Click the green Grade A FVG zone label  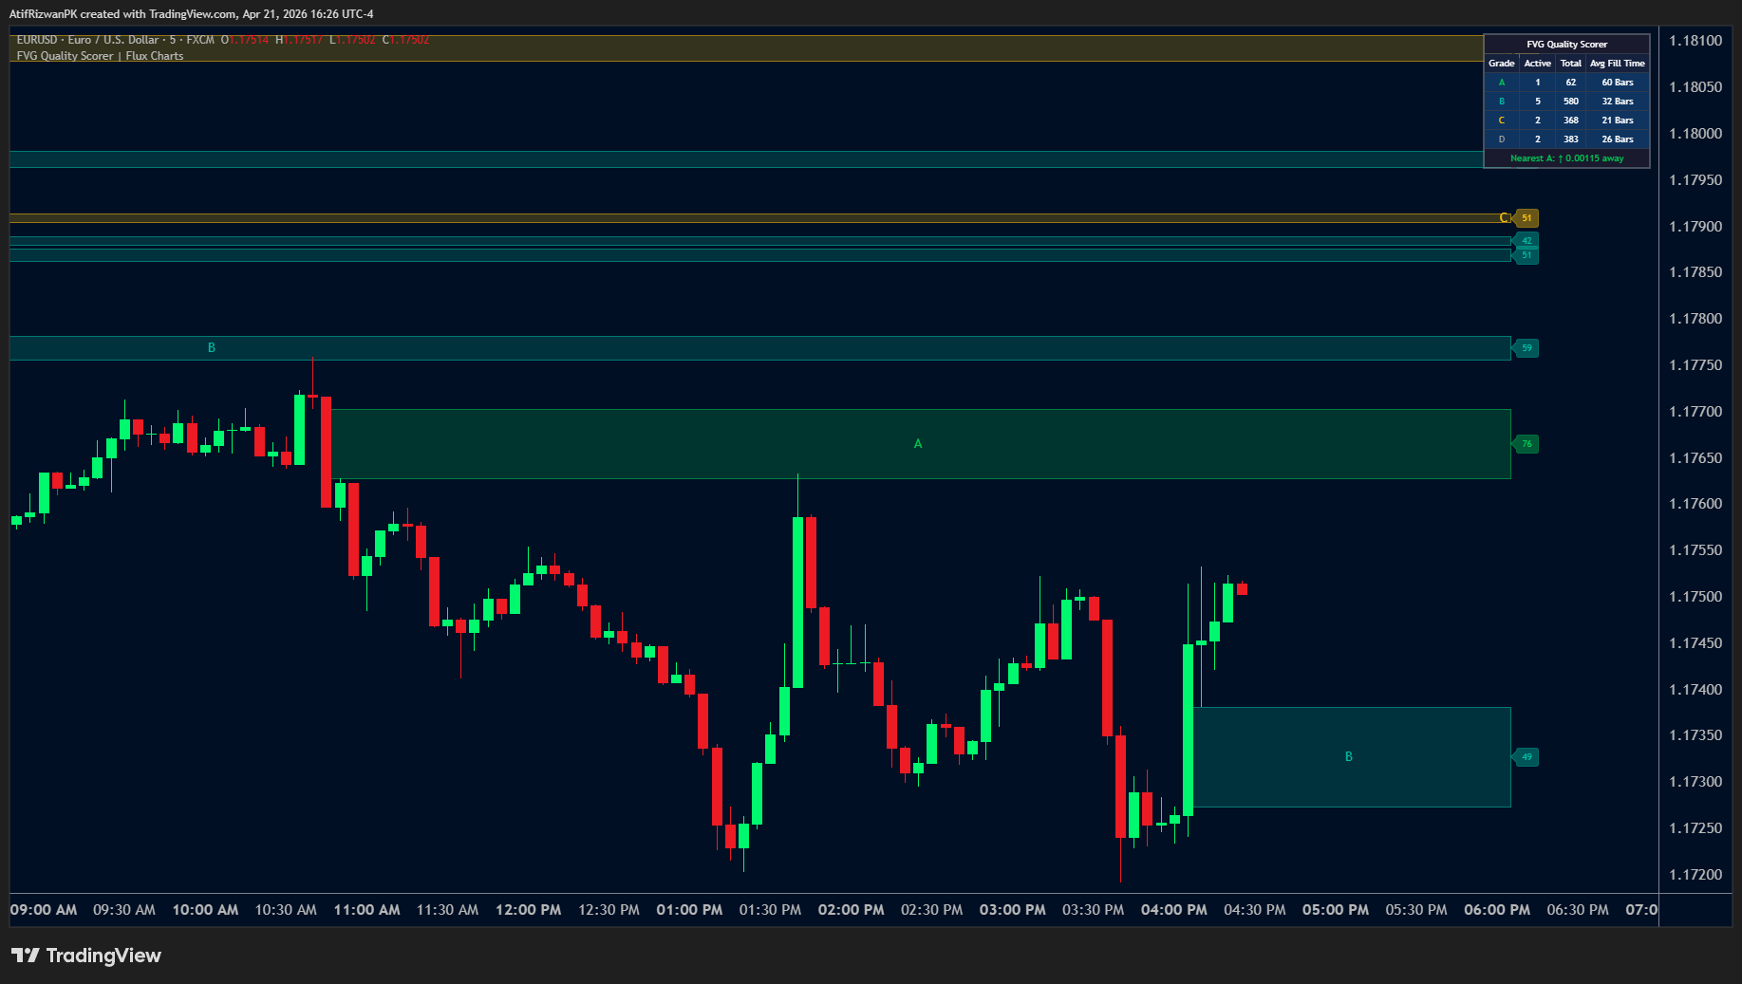tap(918, 444)
